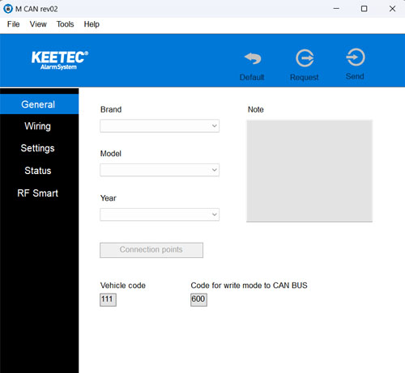Click the M CAN app title icon
The image size is (405, 373).
coord(8,9)
